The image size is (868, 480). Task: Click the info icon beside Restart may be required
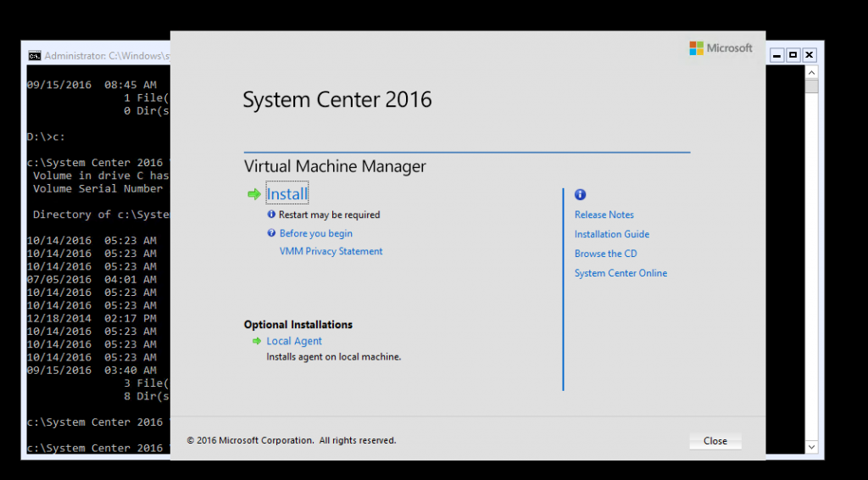click(271, 215)
